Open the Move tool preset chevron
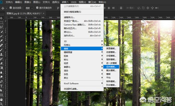Image resolution: width=175 pixels, height=106 pixels. [6, 8]
